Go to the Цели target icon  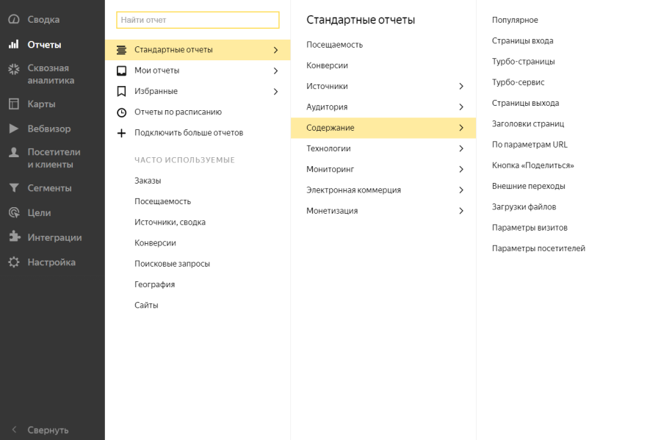14,213
